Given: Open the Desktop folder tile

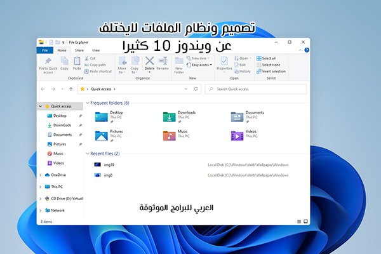Looking at the screenshot, I should (x=109, y=117).
